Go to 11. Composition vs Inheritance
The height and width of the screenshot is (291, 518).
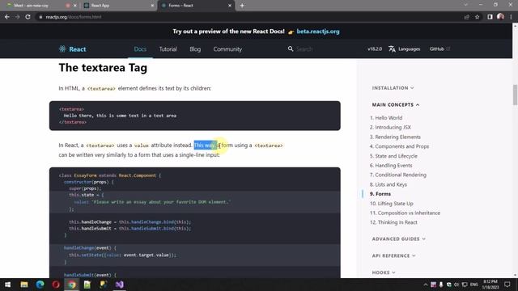click(x=405, y=213)
